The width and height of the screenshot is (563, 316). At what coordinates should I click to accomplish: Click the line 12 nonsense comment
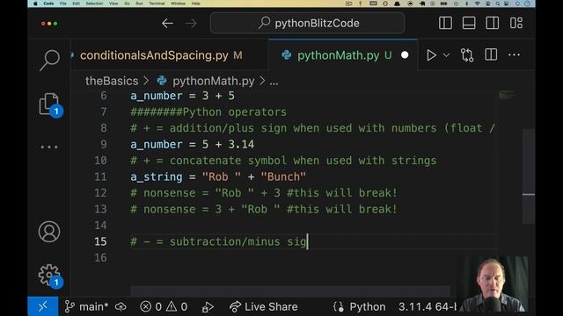click(x=264, y=193)
